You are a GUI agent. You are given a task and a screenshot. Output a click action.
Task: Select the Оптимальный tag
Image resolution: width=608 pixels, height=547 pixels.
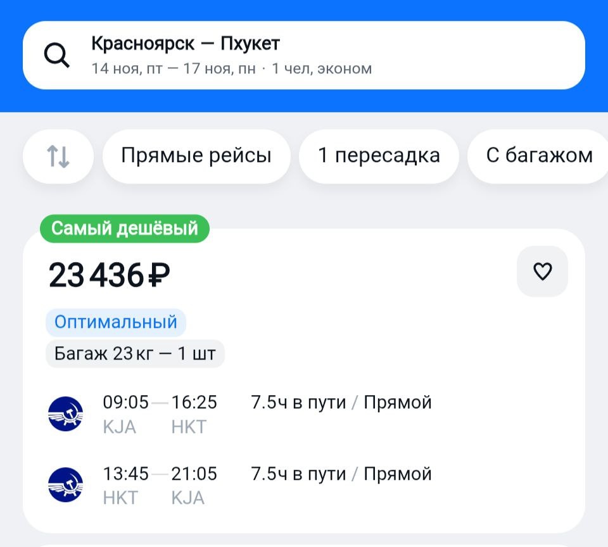pyautogui.click(x=116, y=322)
